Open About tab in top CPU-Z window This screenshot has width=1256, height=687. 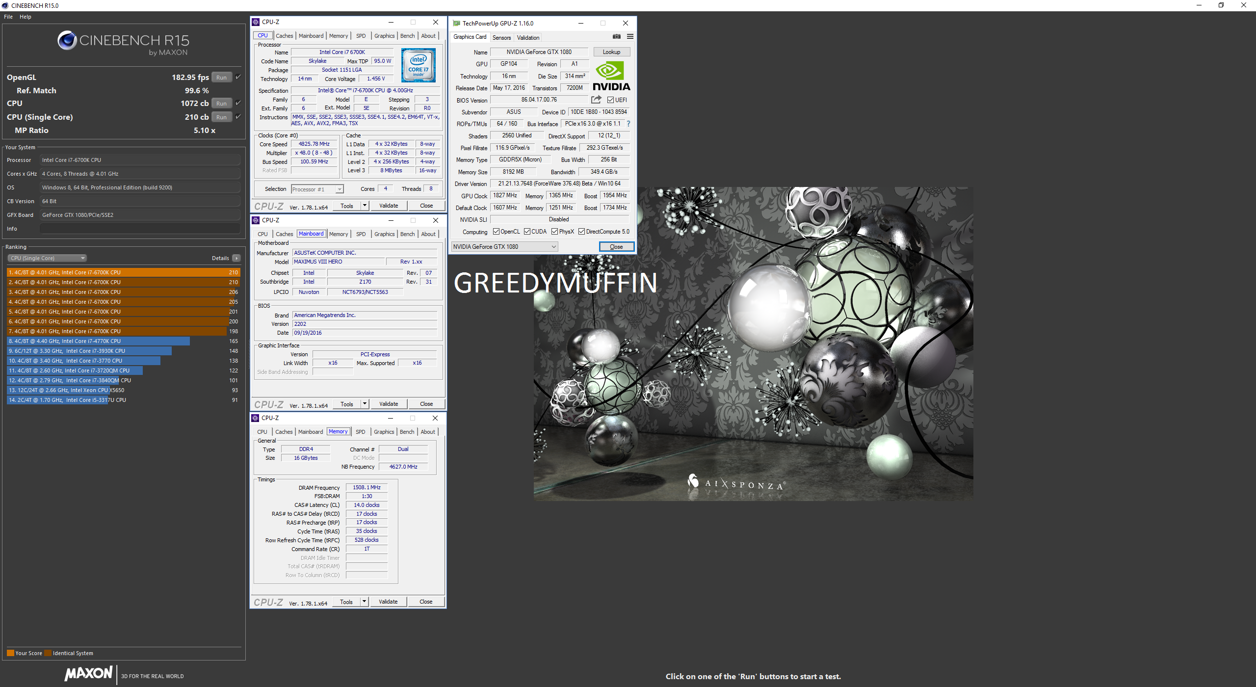tap(428, 36)
